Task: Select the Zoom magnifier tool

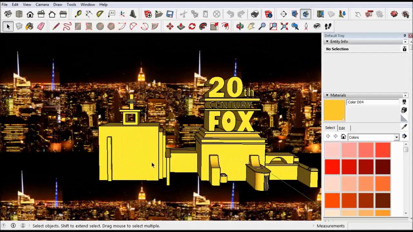Action: (x=262, y=26)
